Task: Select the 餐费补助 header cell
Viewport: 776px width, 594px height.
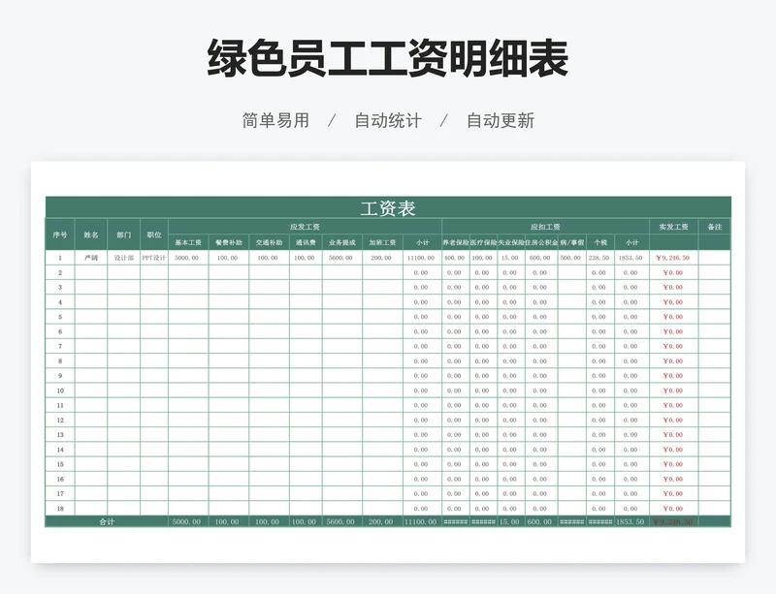Action: pyautogui.click(x=229, y=242)
